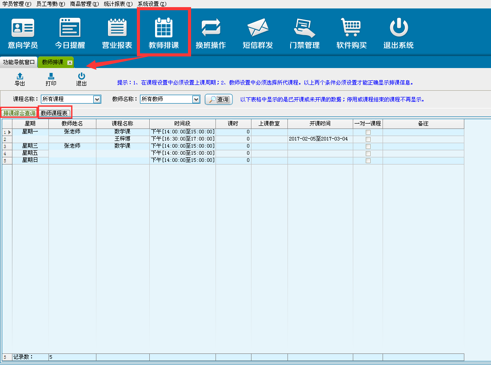Click the 退出系统 power icon
Screen dimensions: 491x365
click(399, 28)
